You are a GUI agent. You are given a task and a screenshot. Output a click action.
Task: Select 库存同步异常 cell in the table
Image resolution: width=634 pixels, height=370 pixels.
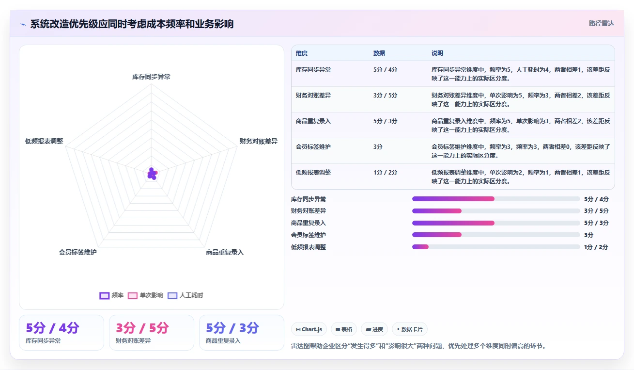coord(313,69)
